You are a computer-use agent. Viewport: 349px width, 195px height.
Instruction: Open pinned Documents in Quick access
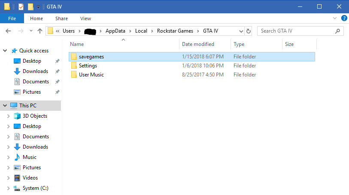click(x=36, y=82)
